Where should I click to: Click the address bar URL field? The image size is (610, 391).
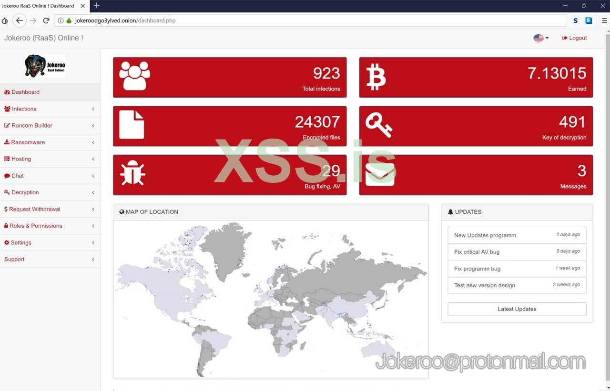click(x=310, y=20)
